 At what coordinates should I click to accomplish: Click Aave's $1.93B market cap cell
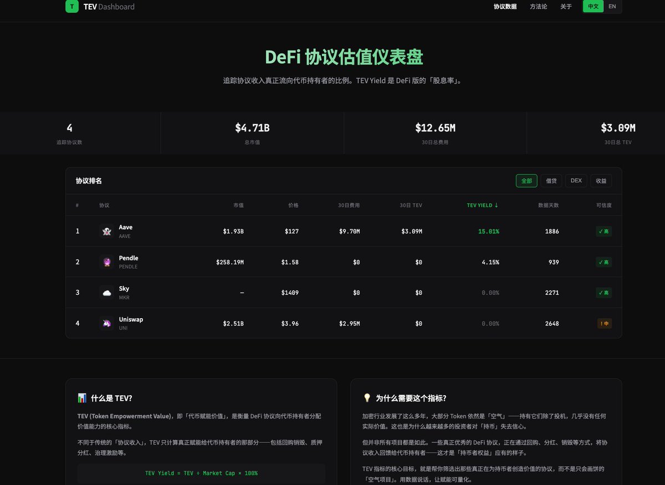[233, 232]
